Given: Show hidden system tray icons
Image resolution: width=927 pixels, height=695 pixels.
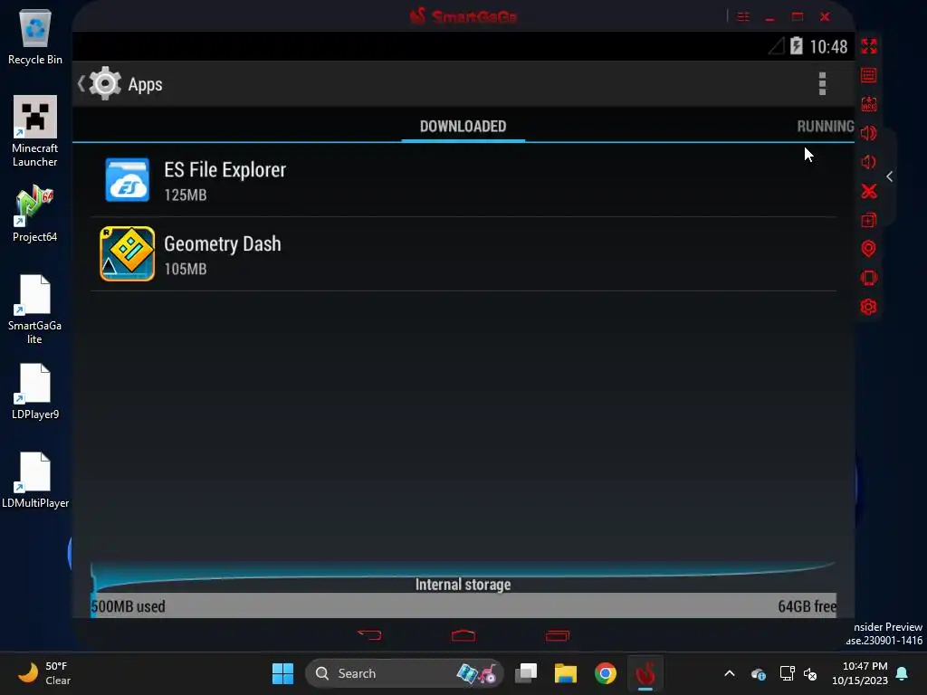Looking at the screenshot, I should [730, 673].
